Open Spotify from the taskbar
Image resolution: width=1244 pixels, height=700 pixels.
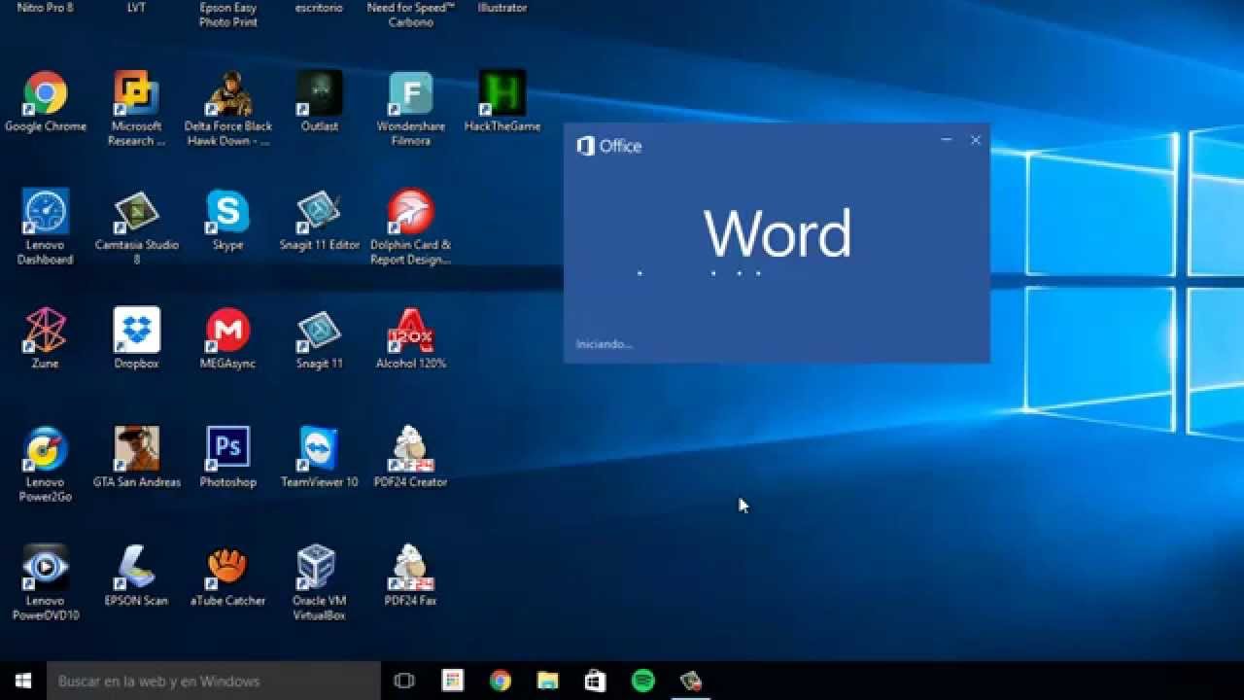click(642, 681)
